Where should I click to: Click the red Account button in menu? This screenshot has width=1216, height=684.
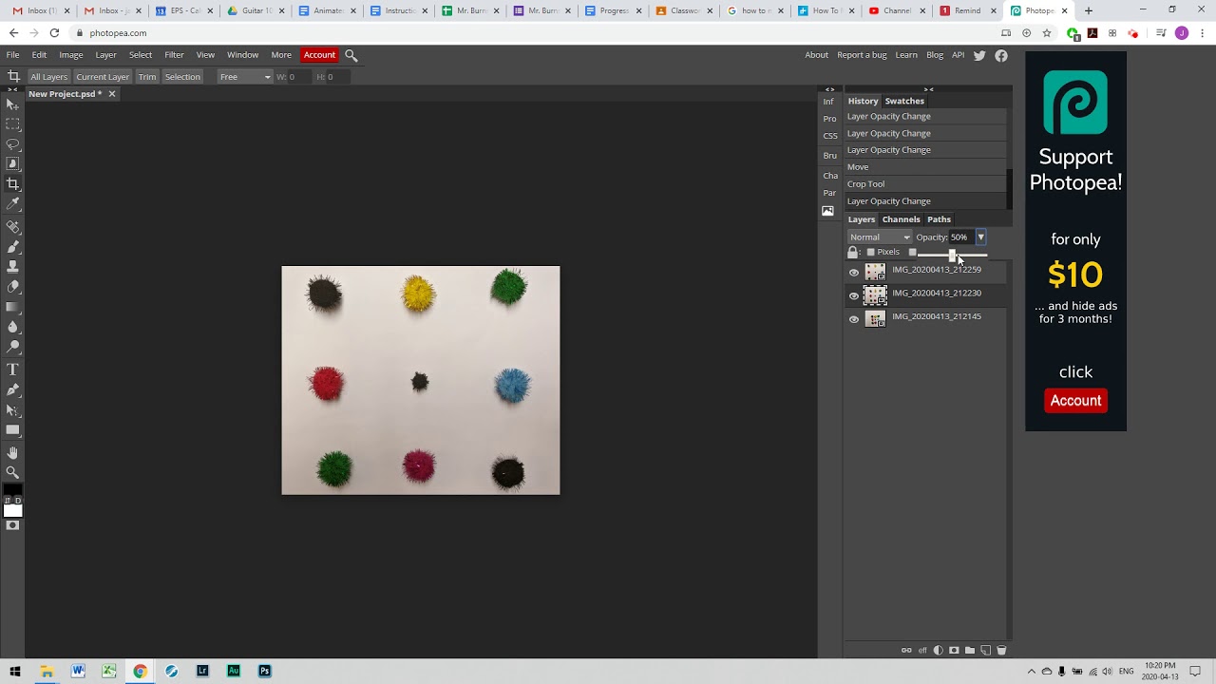319,55
